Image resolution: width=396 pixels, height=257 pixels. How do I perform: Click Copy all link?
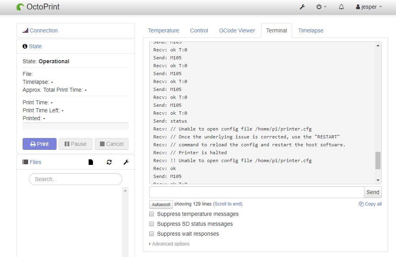[x=370, y=204]
